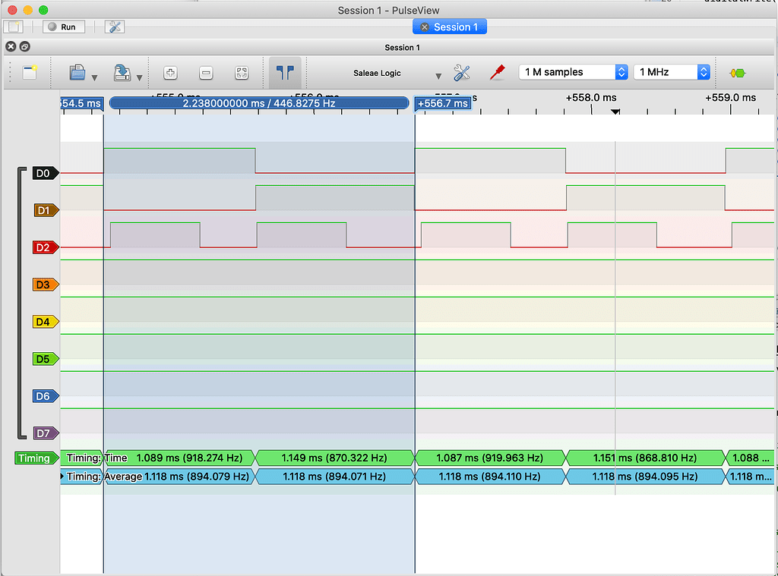Open channel configuration with the red probe icon
The height and width of the screenshot is (576, 778).
pyautogui.click(x=498, y=73)
